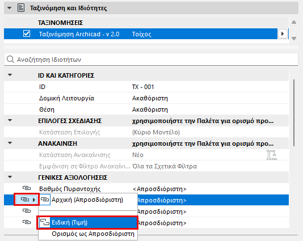Choose Αρχική (Απροσδιόριστη) from the popup menu
Screen dimensions: 303x241
click(88, 200)
